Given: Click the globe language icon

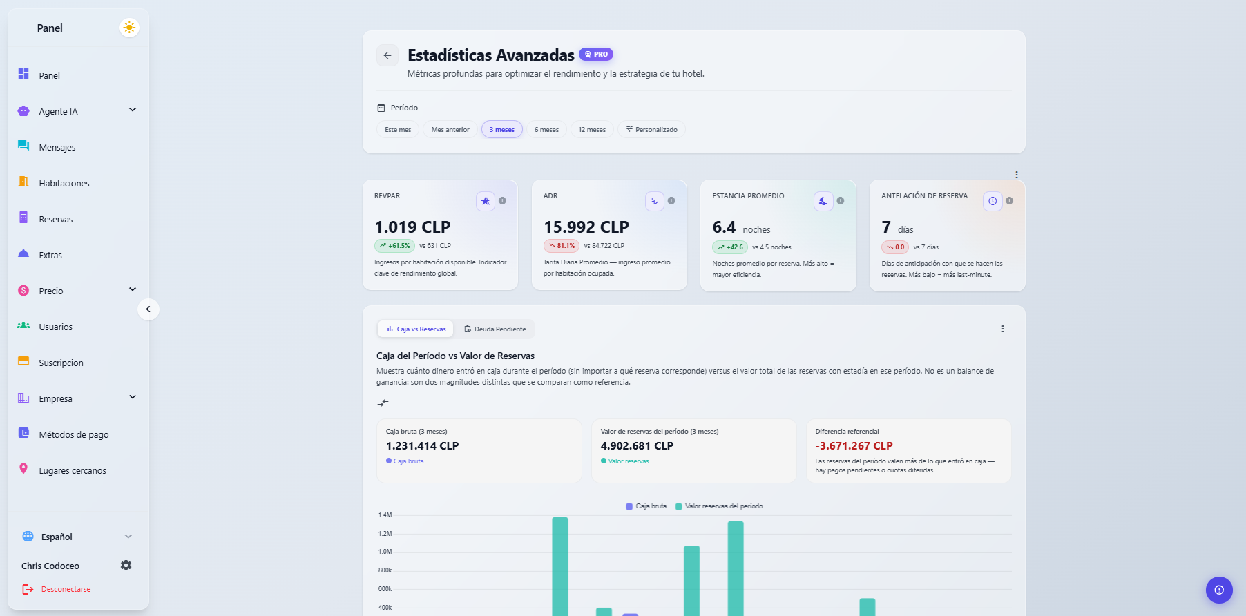Looking at the screenshot, I should coord(28,537).
